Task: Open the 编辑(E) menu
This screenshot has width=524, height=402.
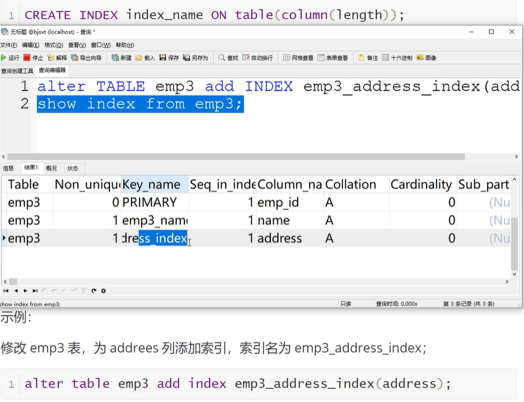Action: point(31,45)
